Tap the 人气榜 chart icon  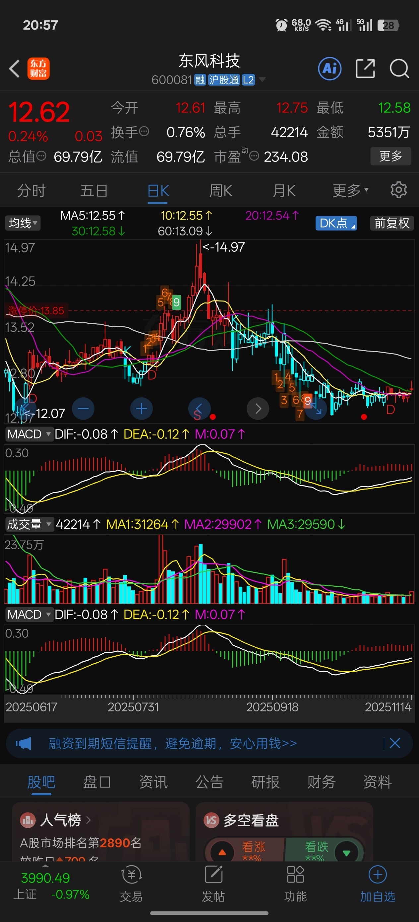click(x=28, y=820)
